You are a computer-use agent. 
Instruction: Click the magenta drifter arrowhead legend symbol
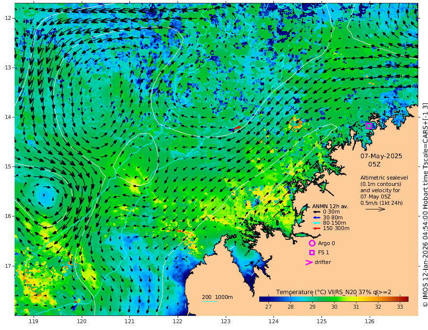pyautogui.click(x=309, y=262)
